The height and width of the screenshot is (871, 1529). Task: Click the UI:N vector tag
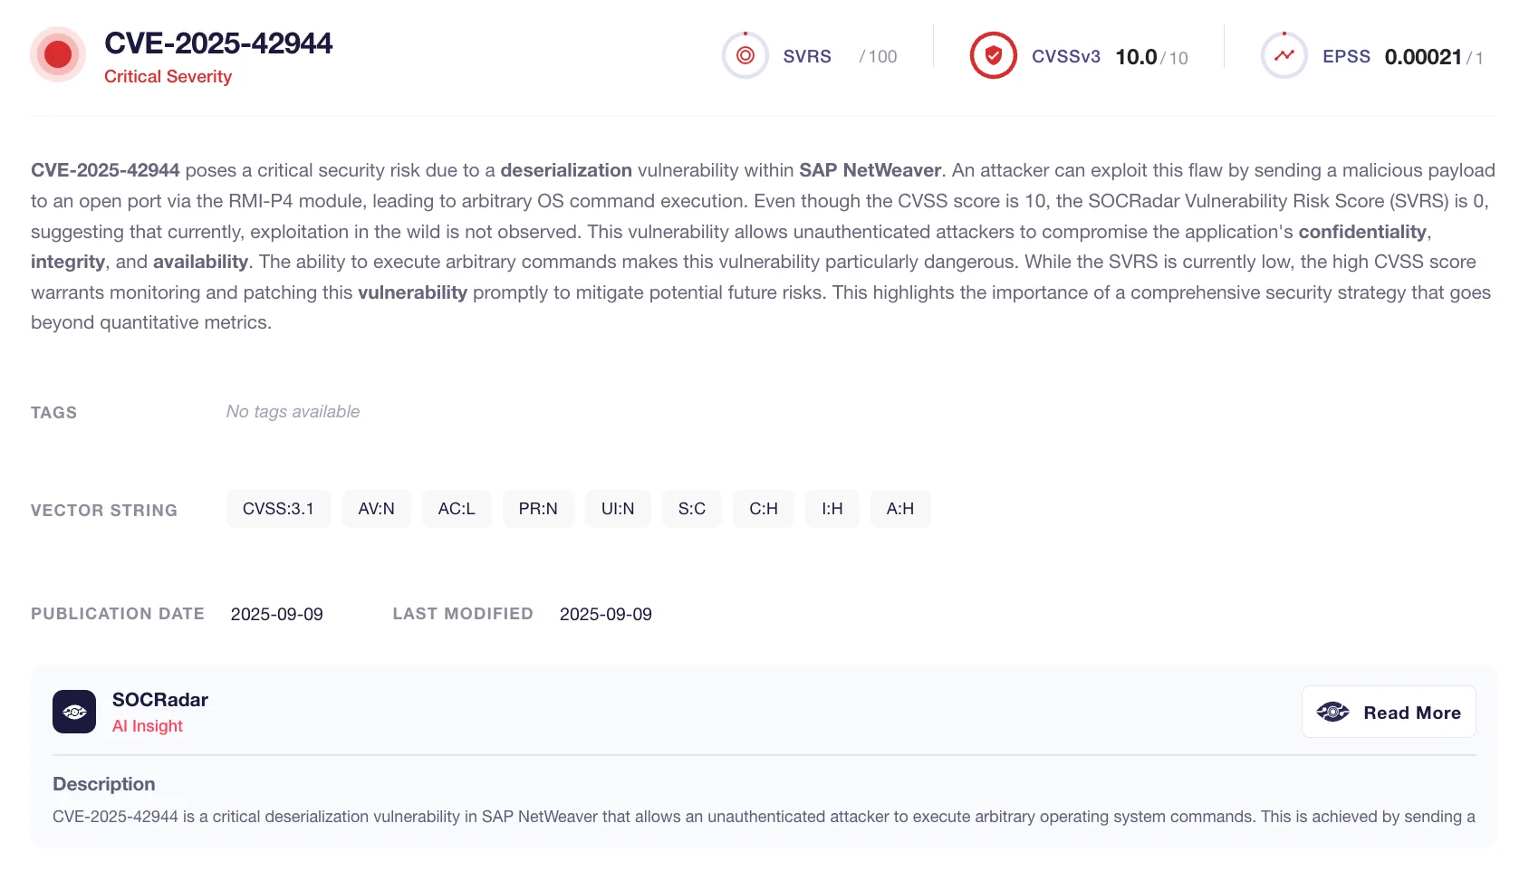coord(618,509)
